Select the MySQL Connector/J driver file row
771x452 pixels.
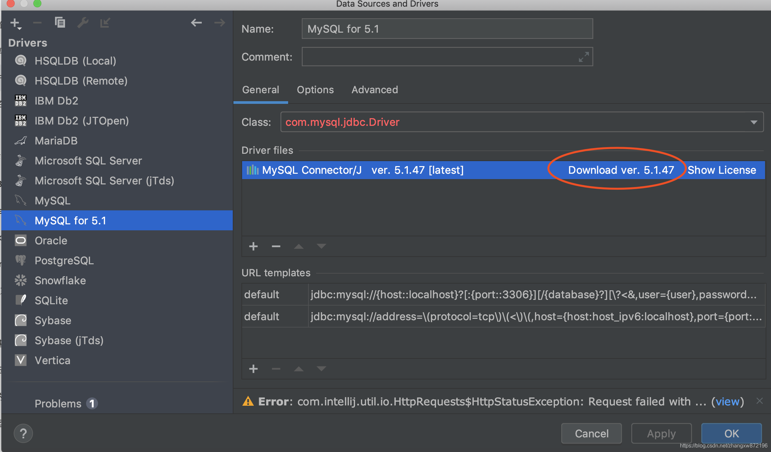[504, 170]
